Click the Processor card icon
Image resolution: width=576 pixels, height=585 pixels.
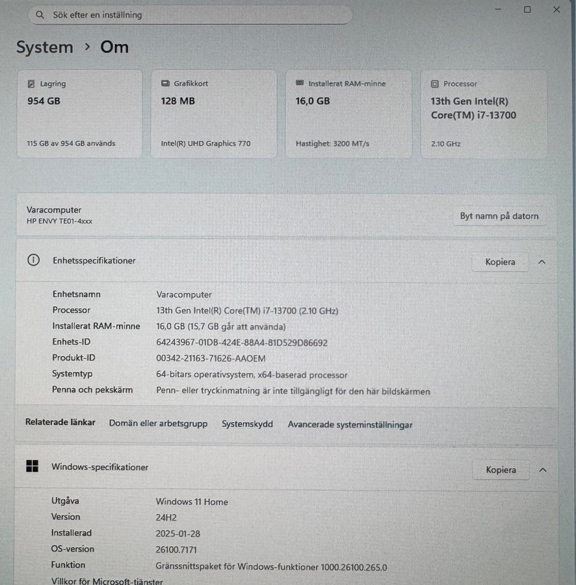point(434,84)
